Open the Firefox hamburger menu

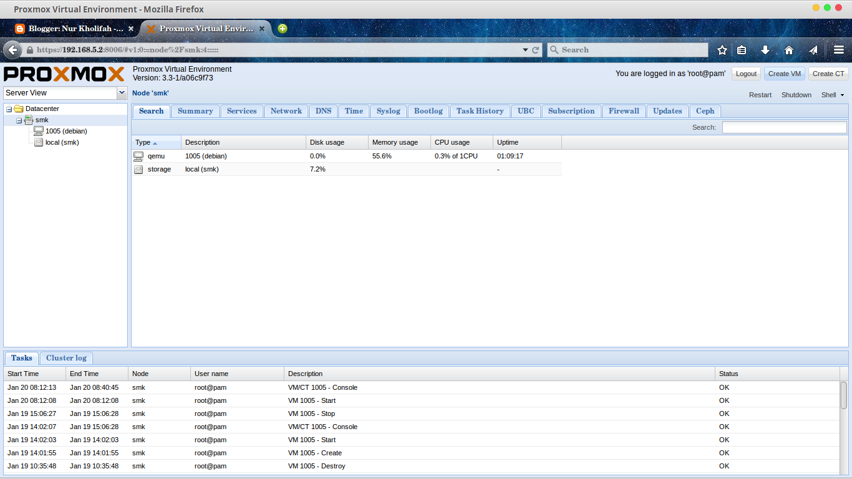click(x=839, y=50)
